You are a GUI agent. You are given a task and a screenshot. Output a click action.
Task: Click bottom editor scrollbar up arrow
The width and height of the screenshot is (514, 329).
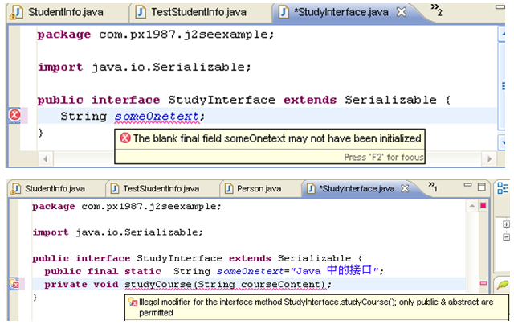(471, 206)
